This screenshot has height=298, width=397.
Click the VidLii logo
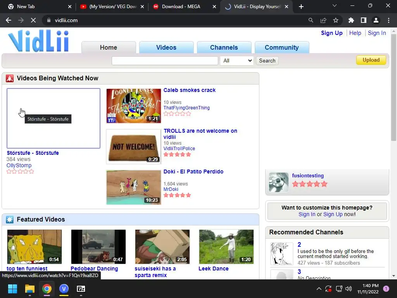pos(38,41)
